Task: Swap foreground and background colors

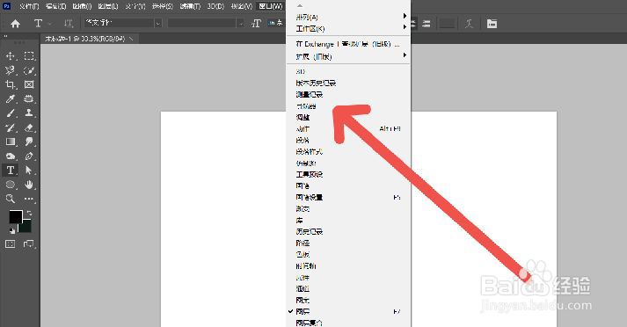Action: [29, 213]
